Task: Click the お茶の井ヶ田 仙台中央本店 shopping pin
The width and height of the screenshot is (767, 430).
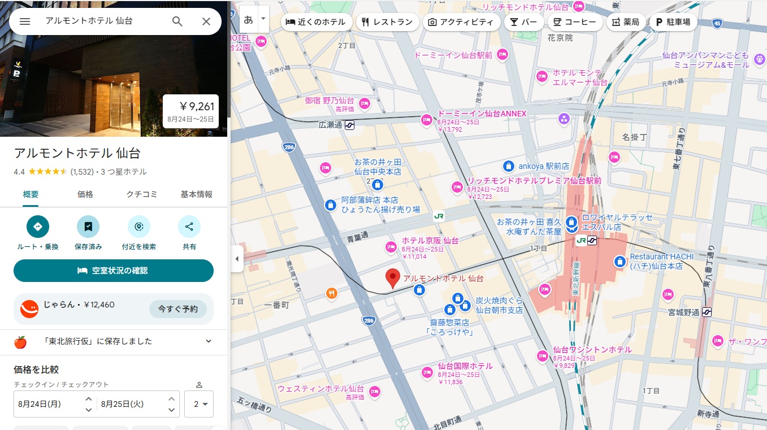Action: click(378, 184)
